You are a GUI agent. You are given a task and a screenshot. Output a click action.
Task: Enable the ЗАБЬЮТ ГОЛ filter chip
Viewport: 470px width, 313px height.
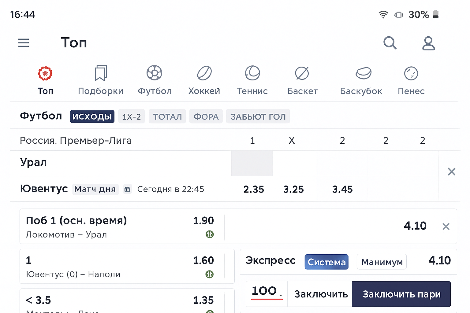click(x=258, y=116)
